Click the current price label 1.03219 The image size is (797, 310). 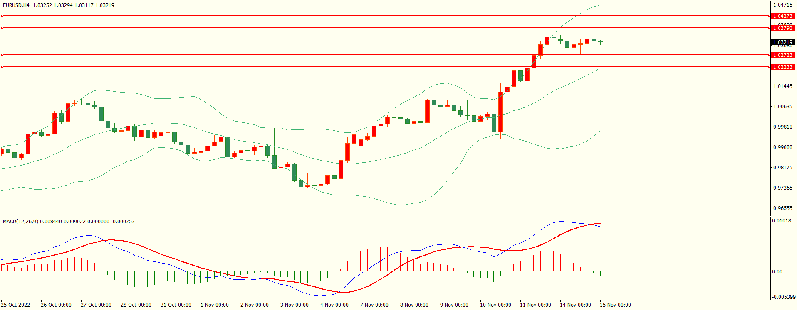[782, 42]
